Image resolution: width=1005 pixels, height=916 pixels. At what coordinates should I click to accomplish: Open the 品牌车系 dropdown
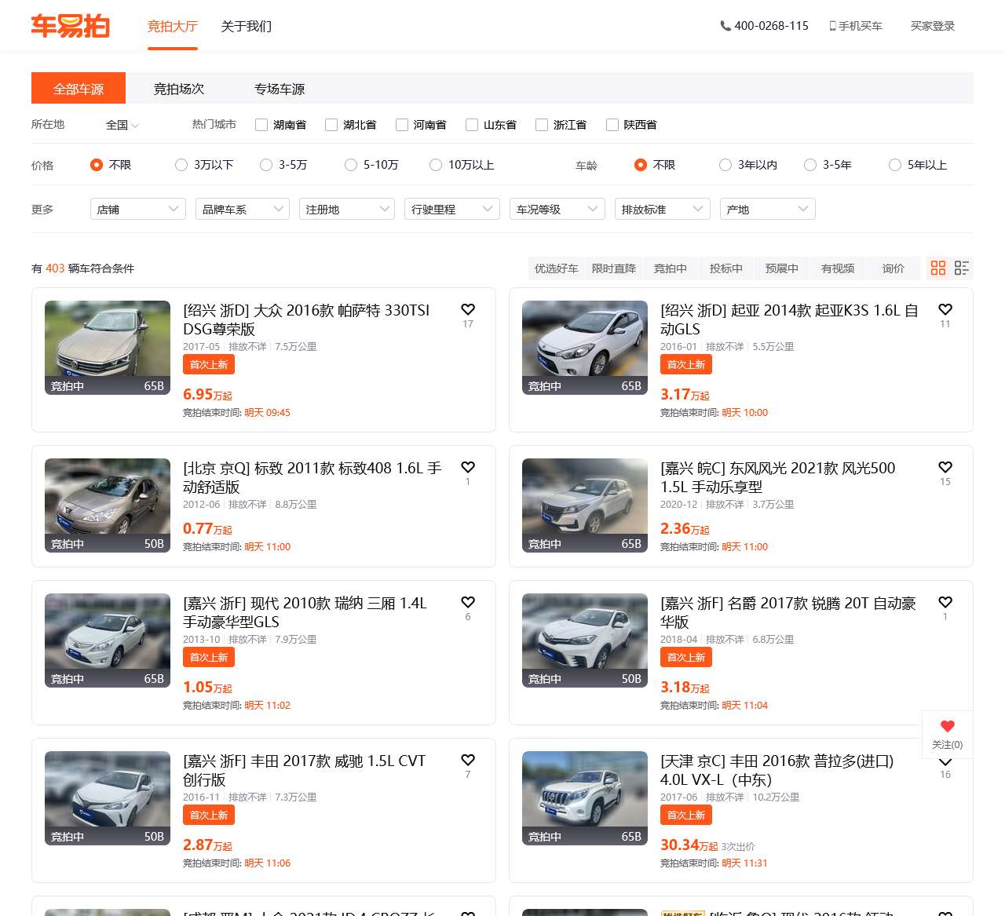pyautogui.click(x=243, y=209)
